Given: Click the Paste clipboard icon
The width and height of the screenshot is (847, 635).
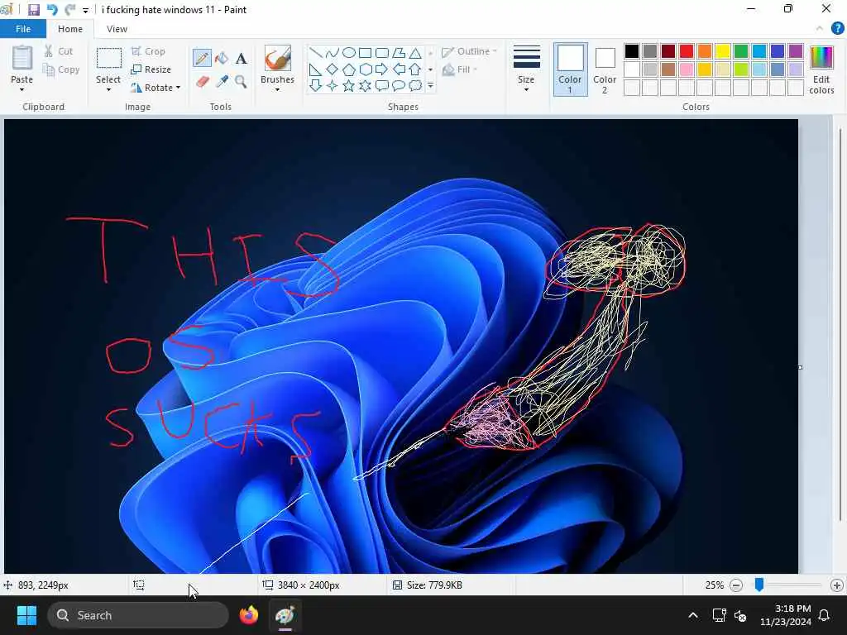Looking at the screenshot, I should coord(22,58).
